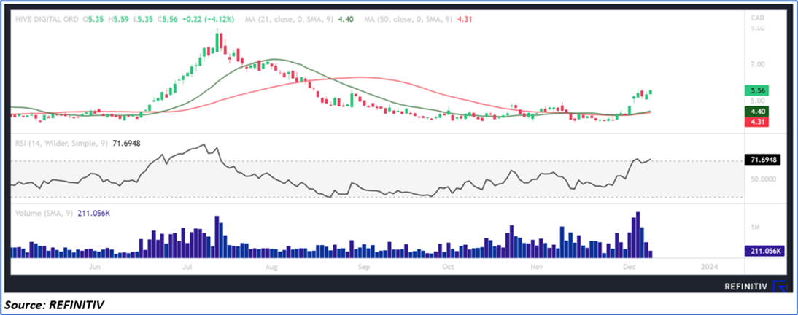
Task: Click the 7.00 price axis label
Action: click(758, 65)
